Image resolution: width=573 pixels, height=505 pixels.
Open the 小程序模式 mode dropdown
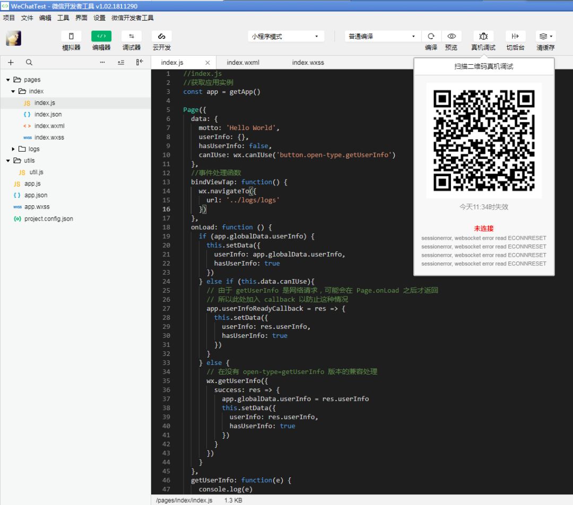click(x=285, y=36)
